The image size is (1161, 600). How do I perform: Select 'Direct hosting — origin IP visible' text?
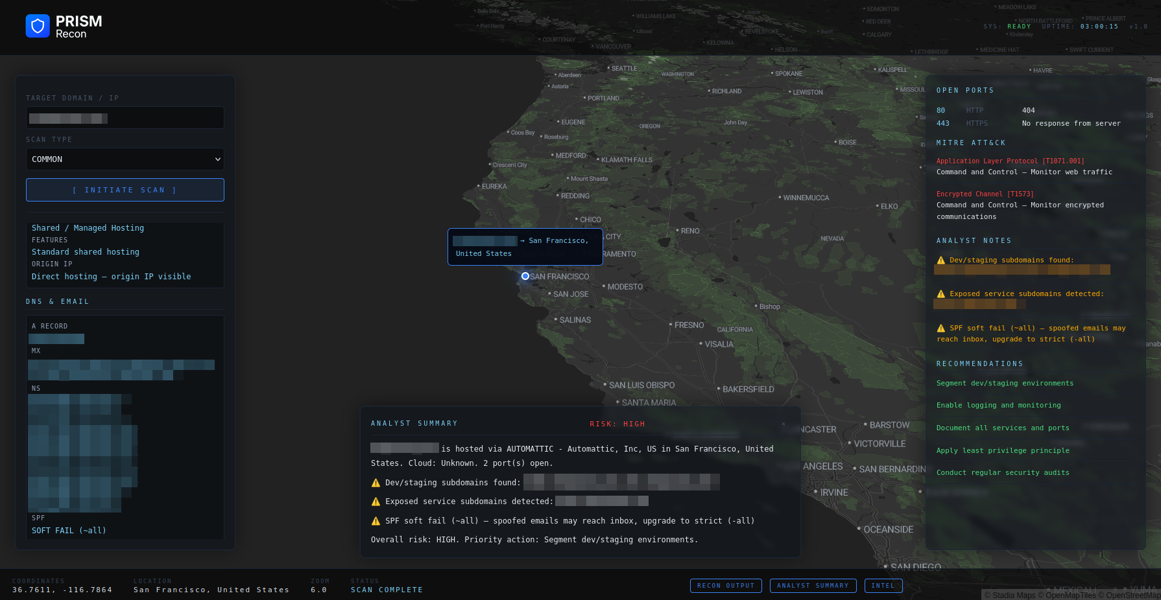(x=112, y=277)
